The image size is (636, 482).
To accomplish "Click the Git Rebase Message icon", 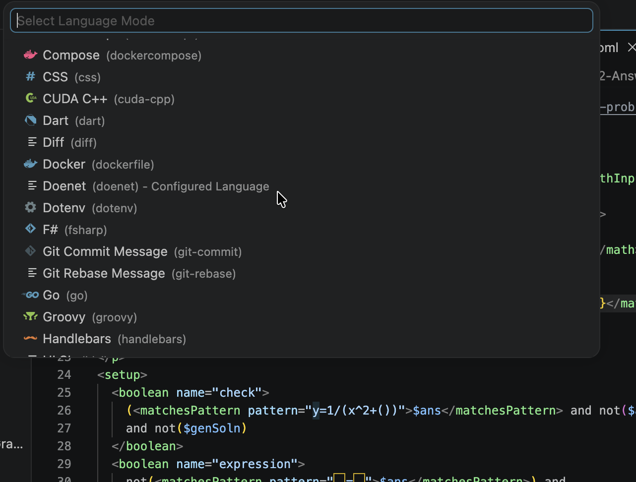I will (x=32, y=273).
